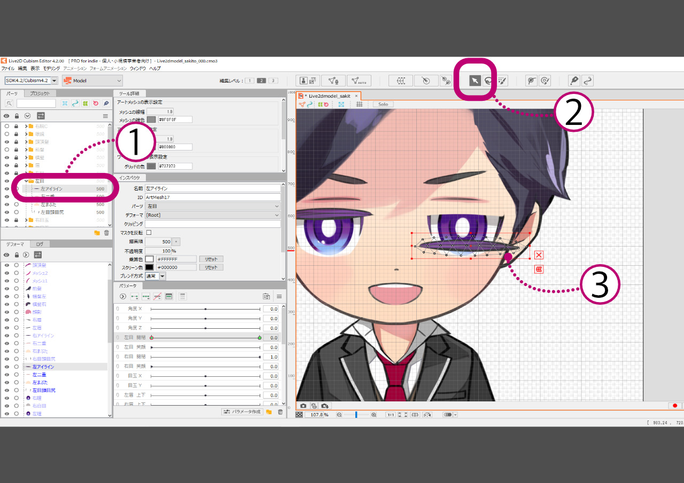
Task: Create a warp deformer
Action: [x=400, y=81]
